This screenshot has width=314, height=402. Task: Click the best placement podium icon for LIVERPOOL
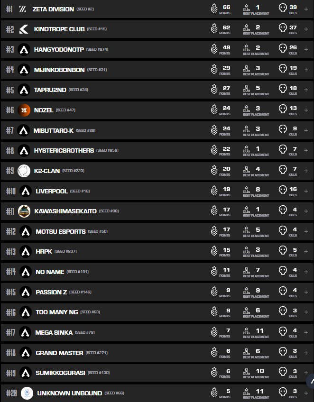click(x=246, y=191)
